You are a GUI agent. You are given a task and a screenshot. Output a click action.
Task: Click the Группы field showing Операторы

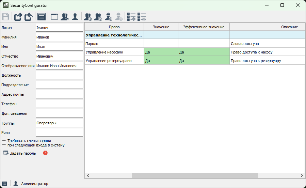(59, 123)
